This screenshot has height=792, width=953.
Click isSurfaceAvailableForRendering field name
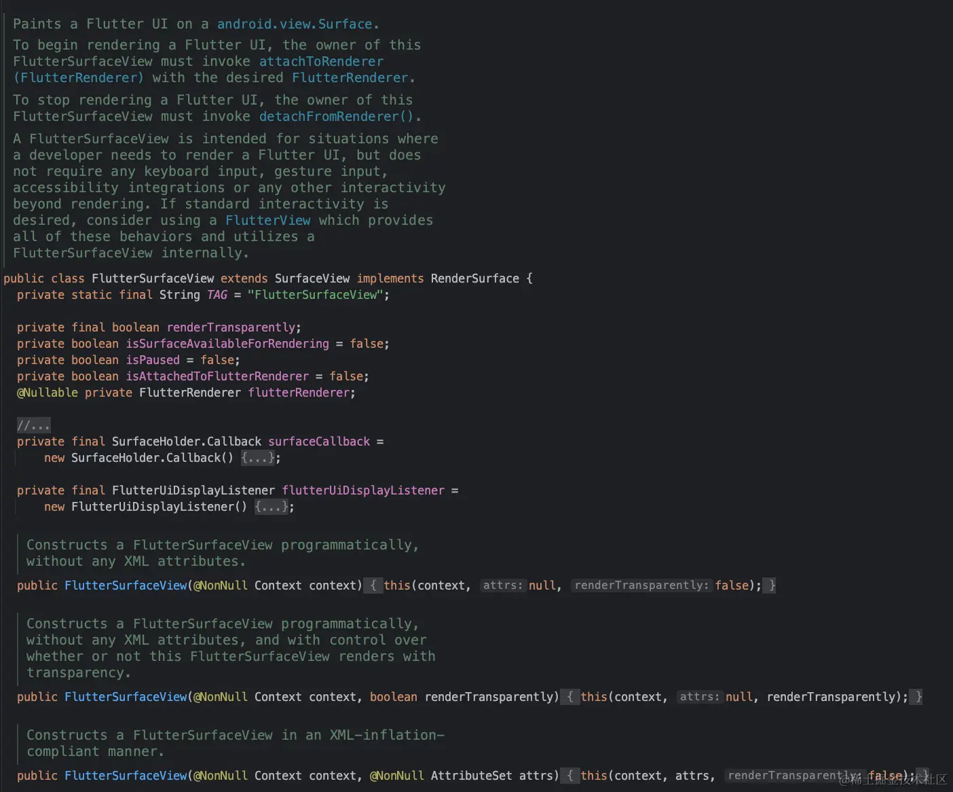coord(227,344)
